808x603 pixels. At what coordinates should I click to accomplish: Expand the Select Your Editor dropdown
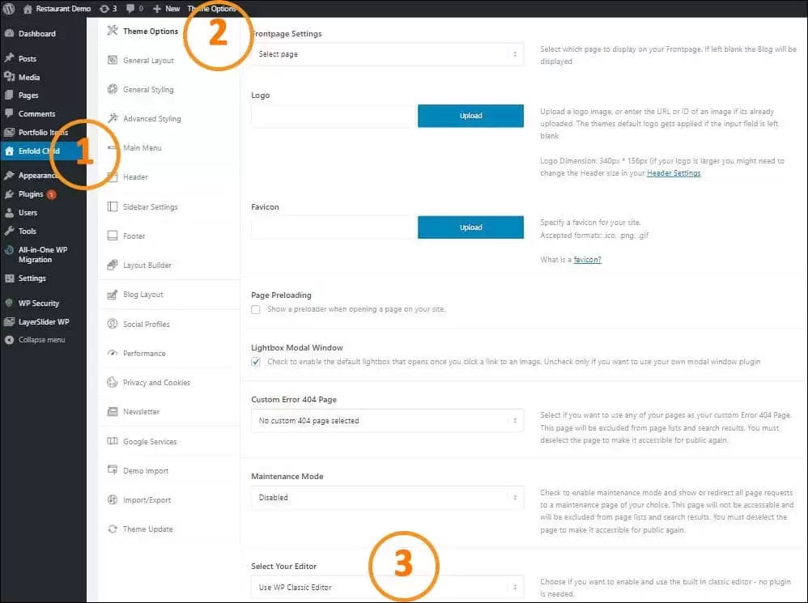tap(387, 588)
